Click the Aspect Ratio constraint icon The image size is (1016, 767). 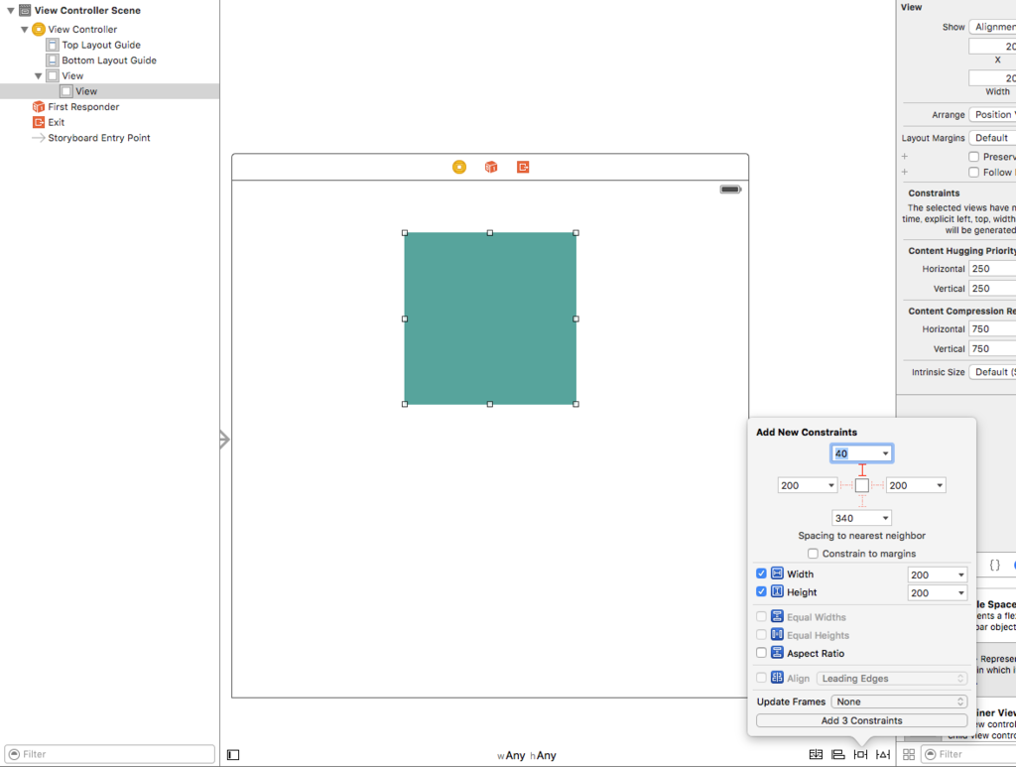[x=777, y=652]
